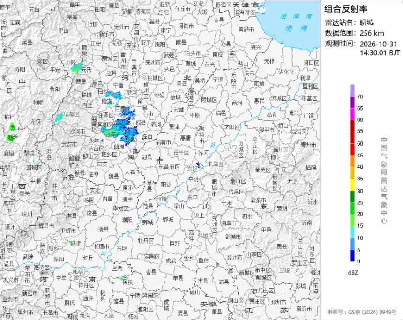Image resolution: width=403 pixels, height=320 pixels.
Task: Click the map approval number '审图号：GS京 (2024) 0949号'
Action: pos(362,312)
